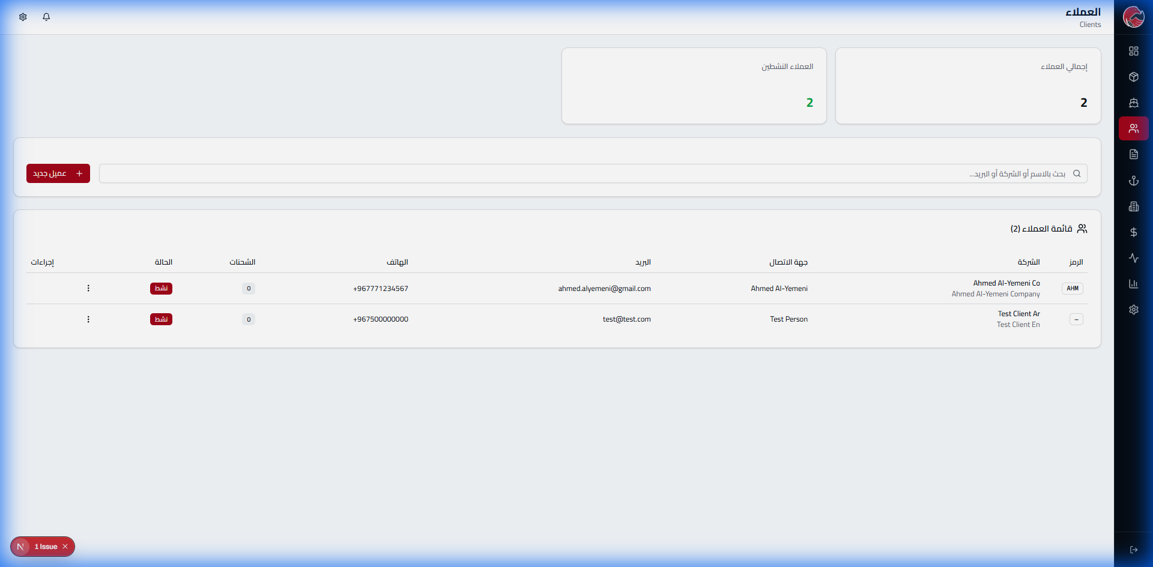Open the building icon in sidebar
Viewport: 1153px width, 567px height.
(x=1133, y=206)
